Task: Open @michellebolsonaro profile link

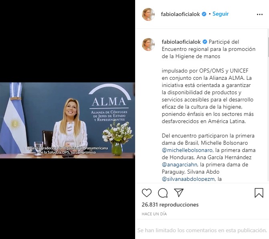Action: 187,150
